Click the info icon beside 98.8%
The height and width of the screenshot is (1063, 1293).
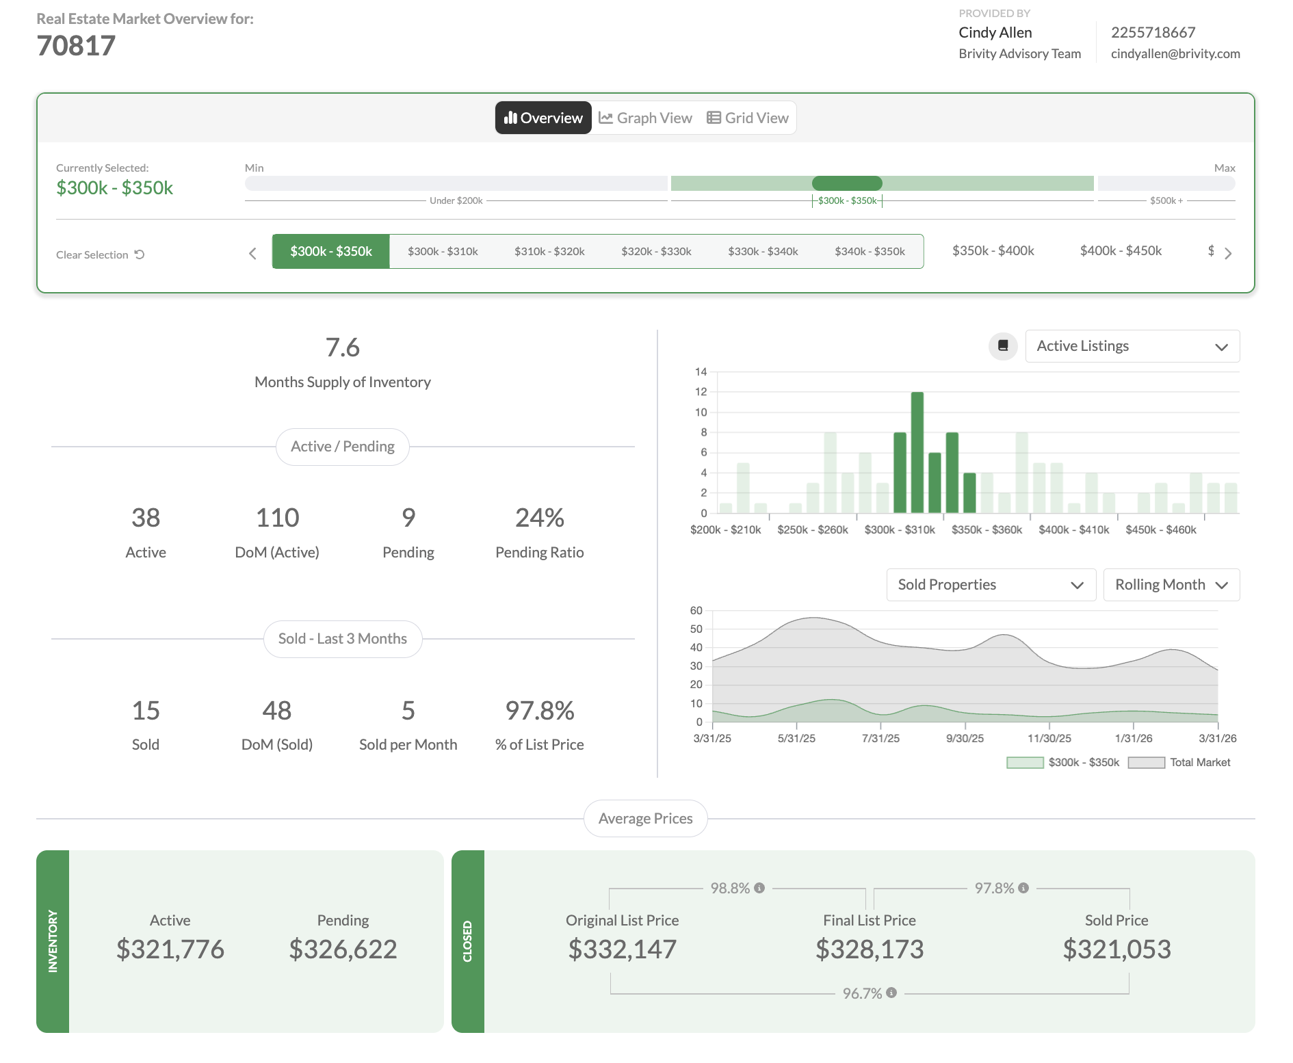(759, 888)
